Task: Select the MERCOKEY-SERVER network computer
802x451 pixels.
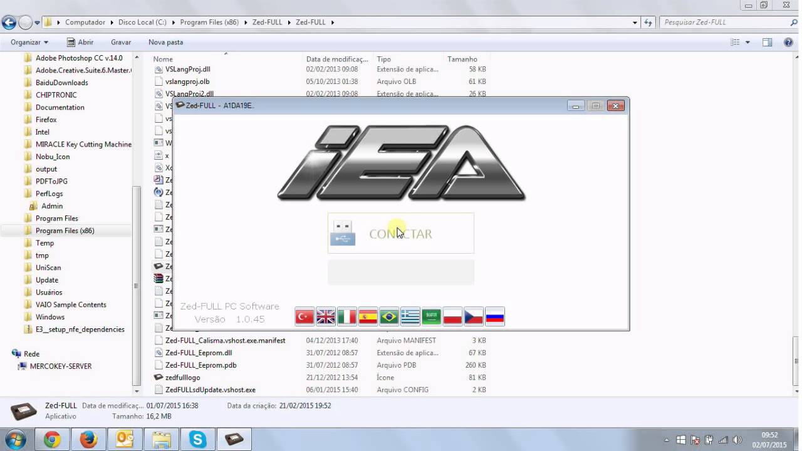Action: 61,366
